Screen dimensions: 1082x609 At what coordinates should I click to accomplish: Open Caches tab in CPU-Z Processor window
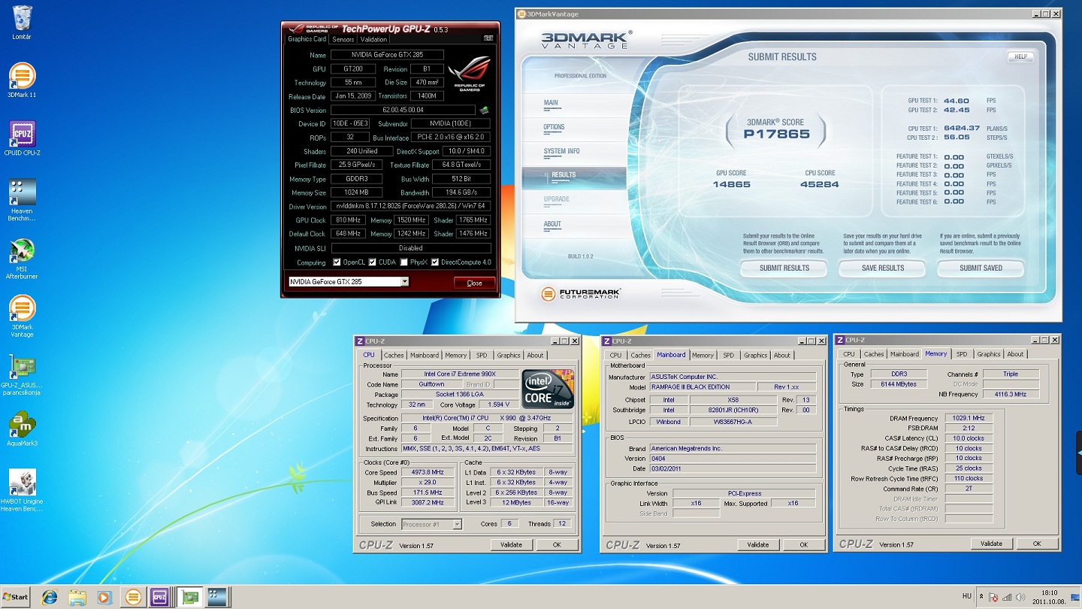[x=394, y=356]
